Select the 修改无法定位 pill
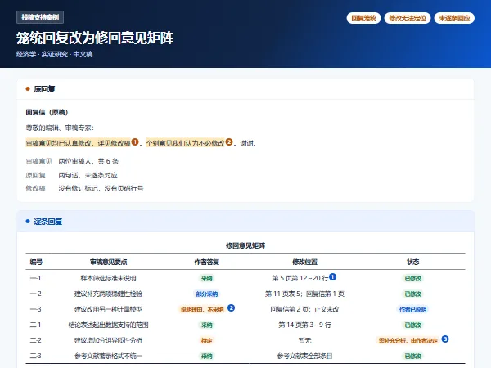Screen dimensions: 491x368 point(408,18)
